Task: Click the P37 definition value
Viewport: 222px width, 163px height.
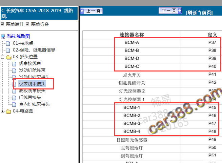Action: tap(212, 42)
